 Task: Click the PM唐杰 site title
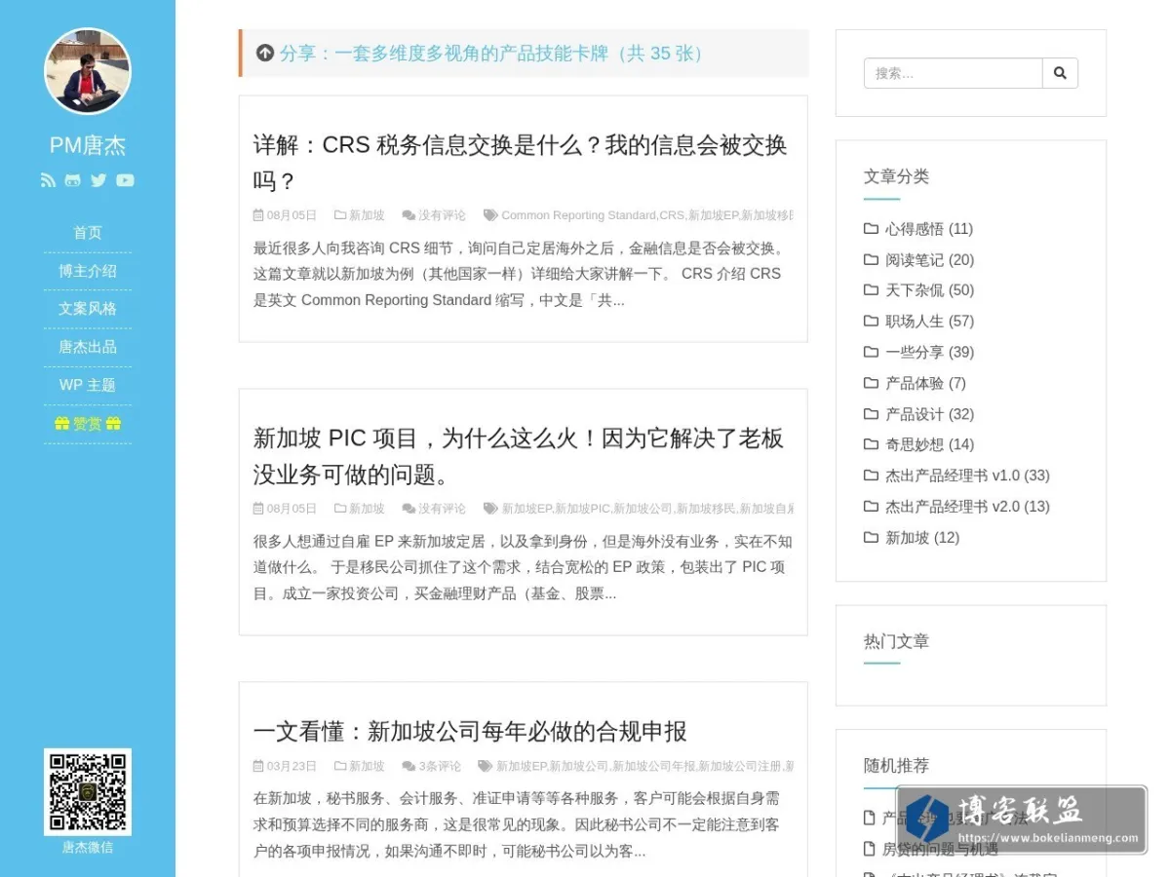pos(88,145)
